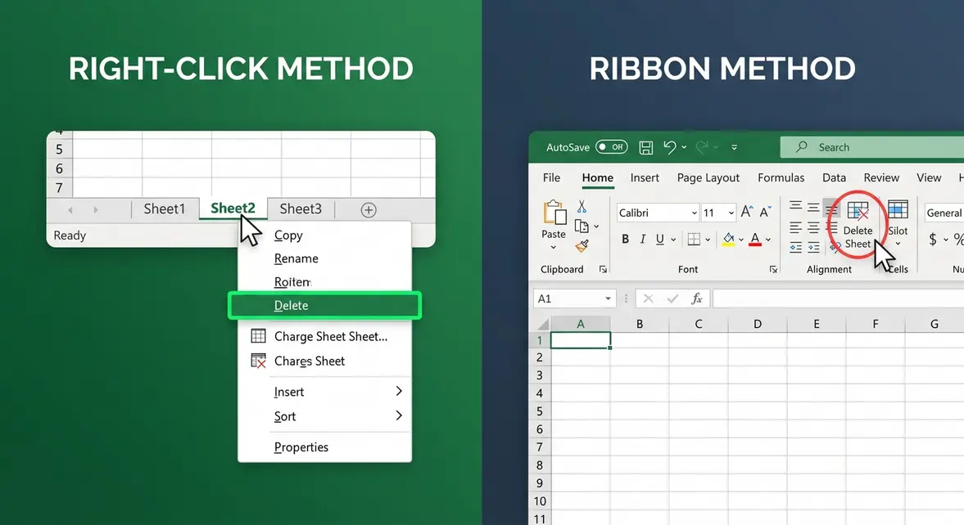Open the ribbon Insert tab
This screenshot has width=964, height=525.
645,177
